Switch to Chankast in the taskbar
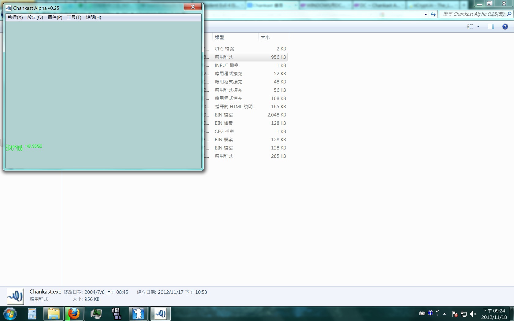The width and height of the screenshot is (514, 321). coord(160,314)
